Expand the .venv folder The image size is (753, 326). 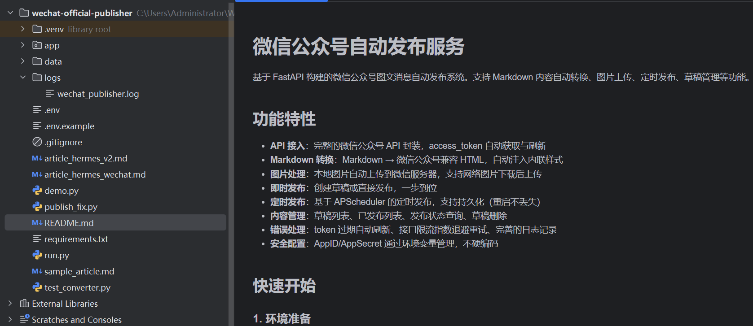pyautogui.click(x=23, y=29)
